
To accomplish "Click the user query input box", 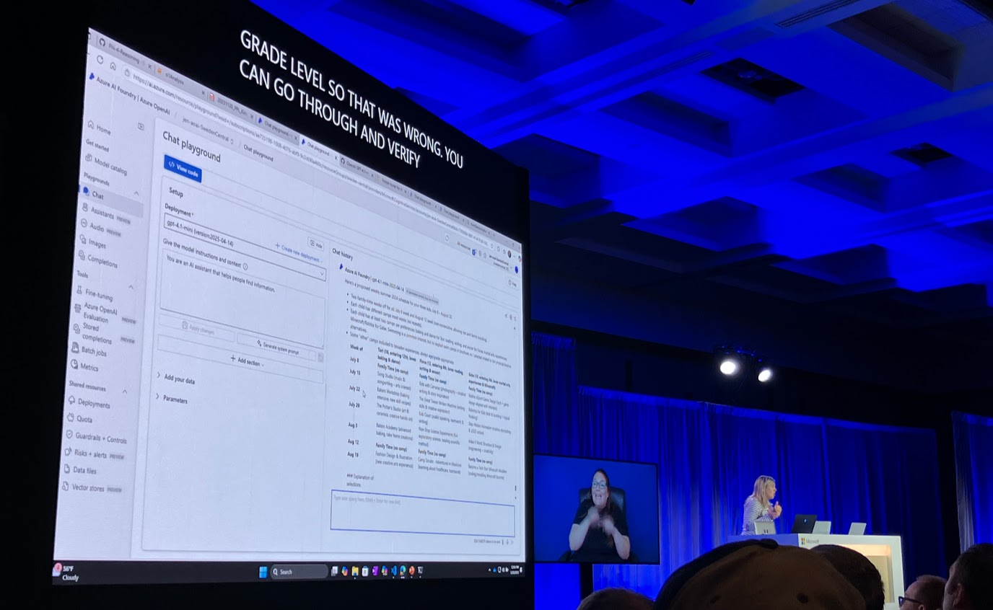I will click(x=423, y=512).
